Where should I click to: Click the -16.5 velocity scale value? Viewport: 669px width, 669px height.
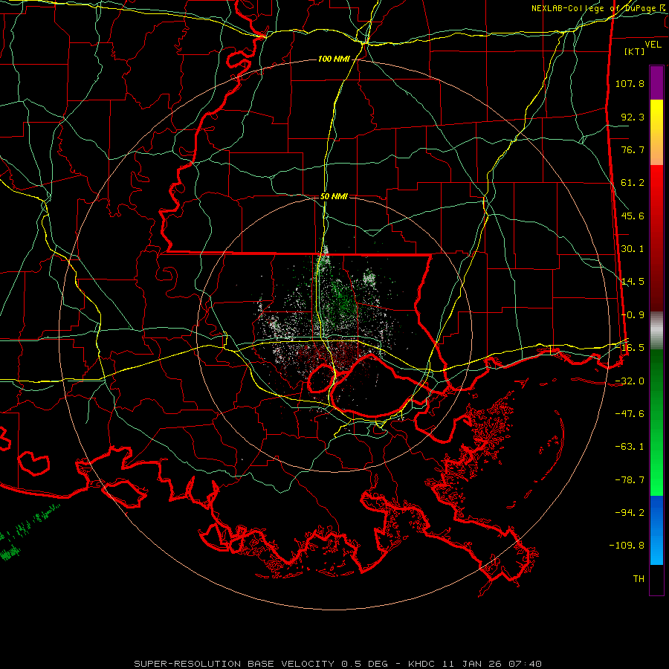[x=630, y=348]
